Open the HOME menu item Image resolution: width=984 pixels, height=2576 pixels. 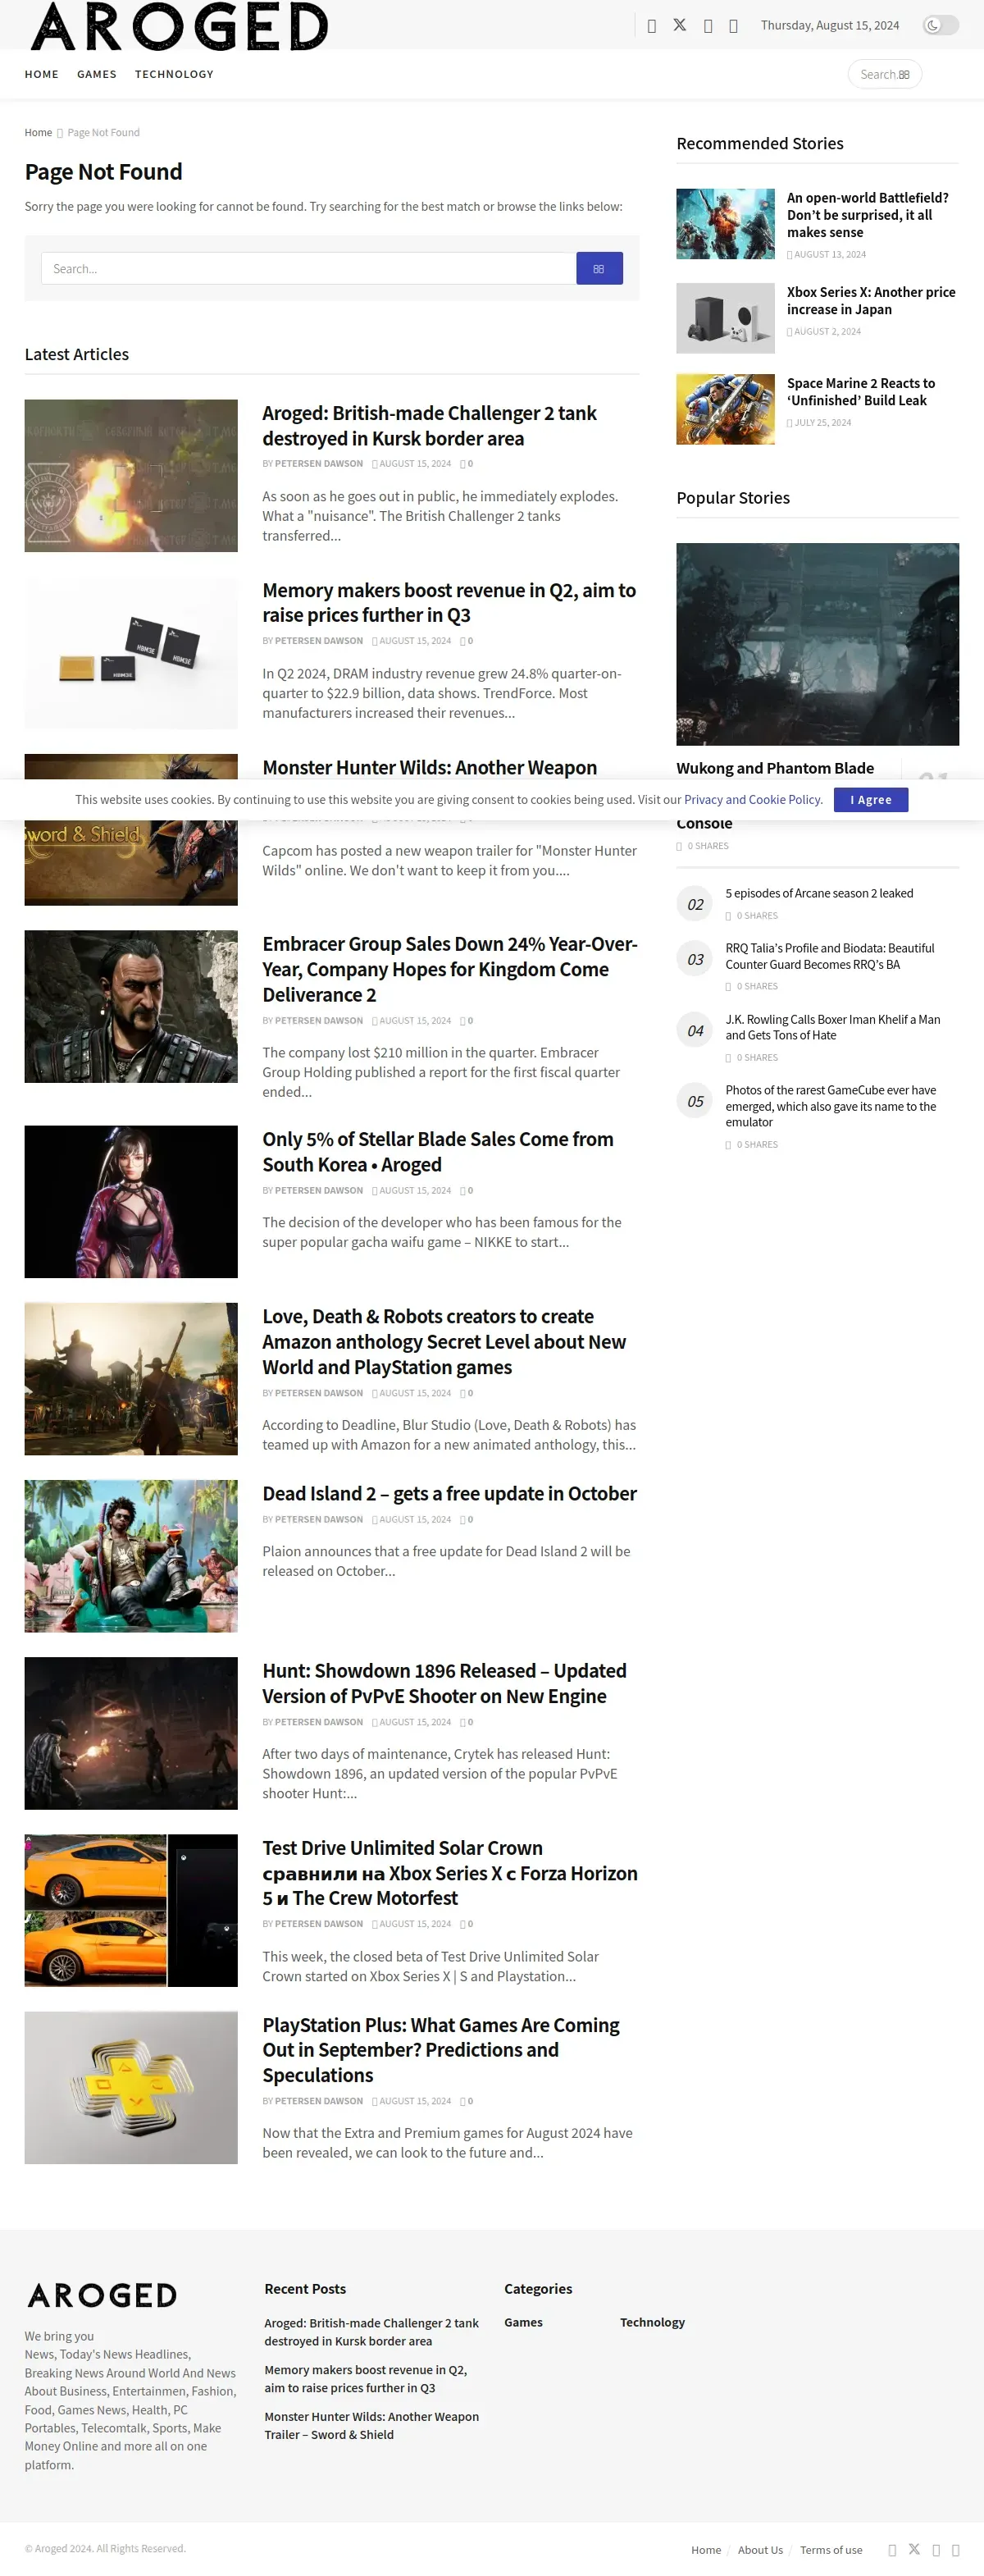(42, 74)
